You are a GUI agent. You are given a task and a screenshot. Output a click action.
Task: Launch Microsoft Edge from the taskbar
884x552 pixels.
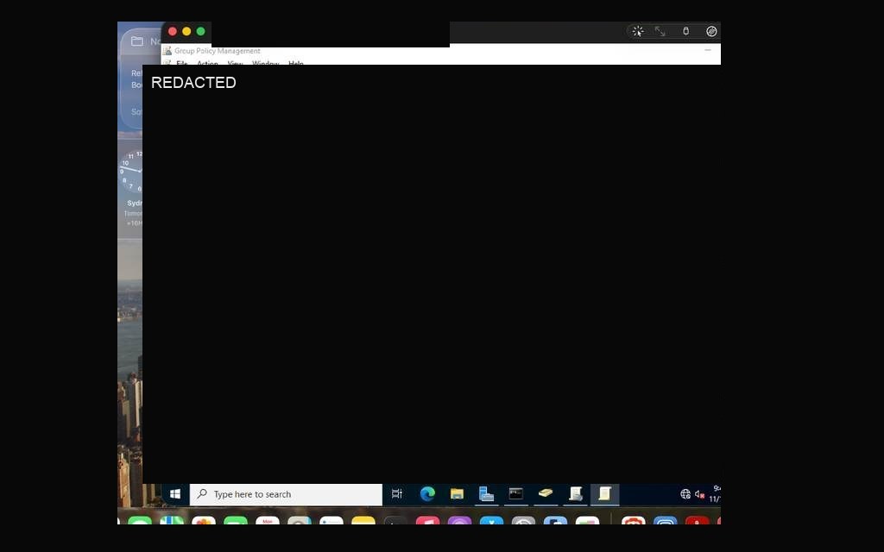point(427,494)
